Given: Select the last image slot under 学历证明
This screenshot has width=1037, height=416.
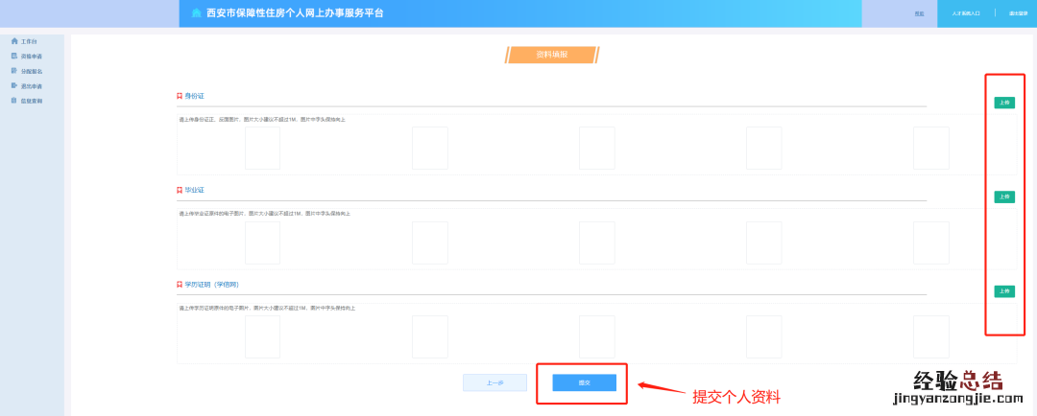Looking at the screenshot, I should point(931,336).
